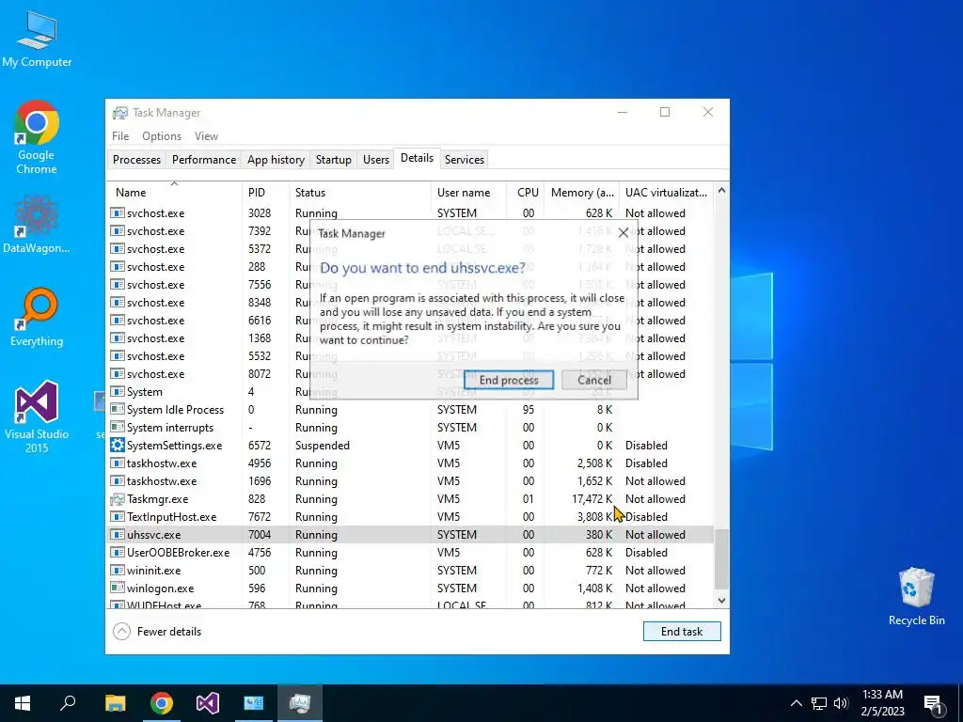Open the network status tray icon
The width and height of the screenshot is (963, 722).
(x=819, y=703)
